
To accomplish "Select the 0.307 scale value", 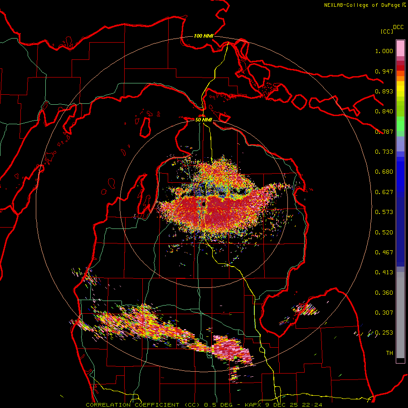I will click(x=384, y=313).
